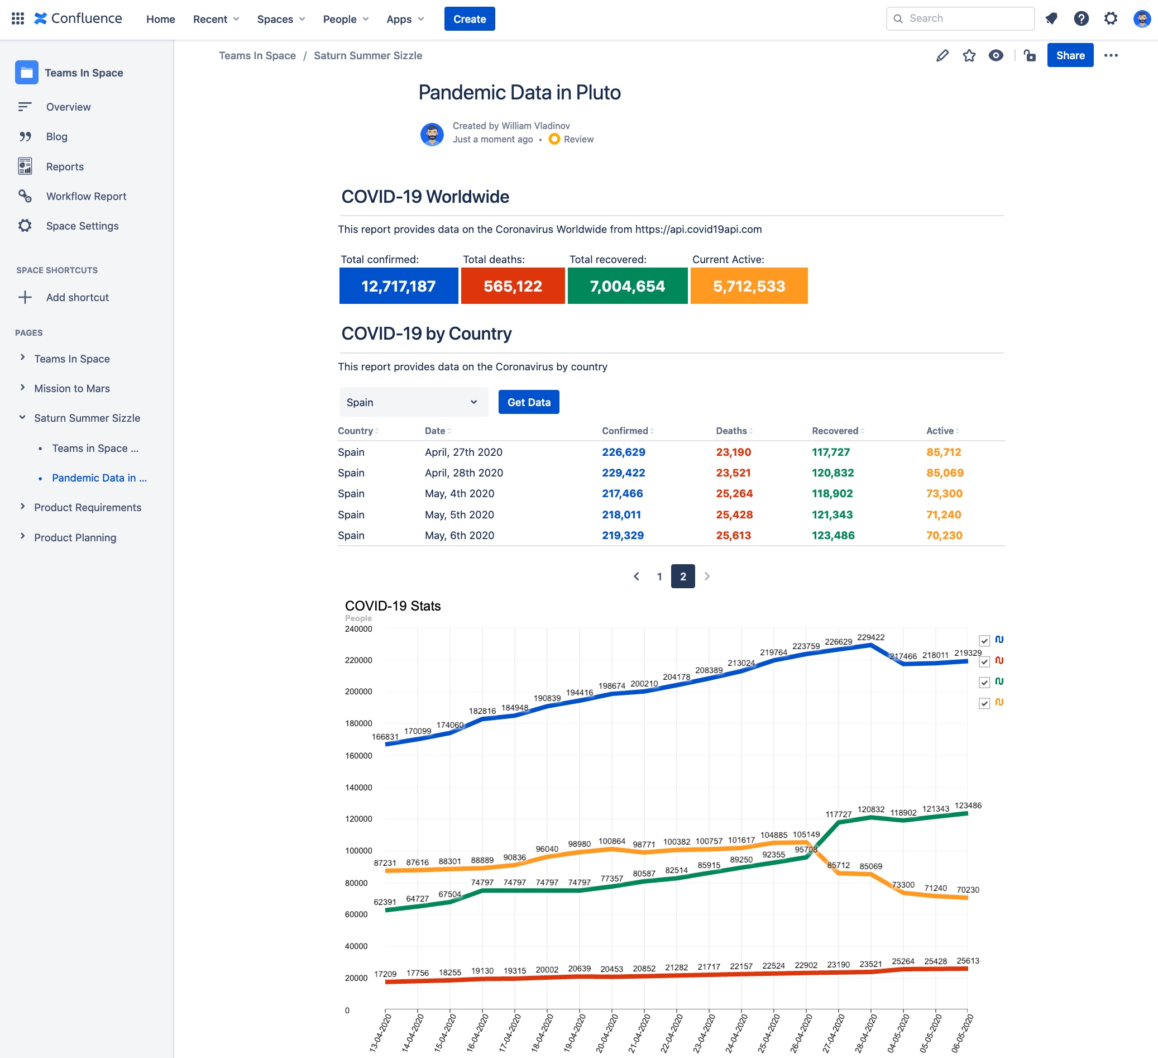The height and width of the screenshot is (1058, 1158).
Task: Collapse the Saturn Summer Sizzle tree item
Action: [22, 418]
